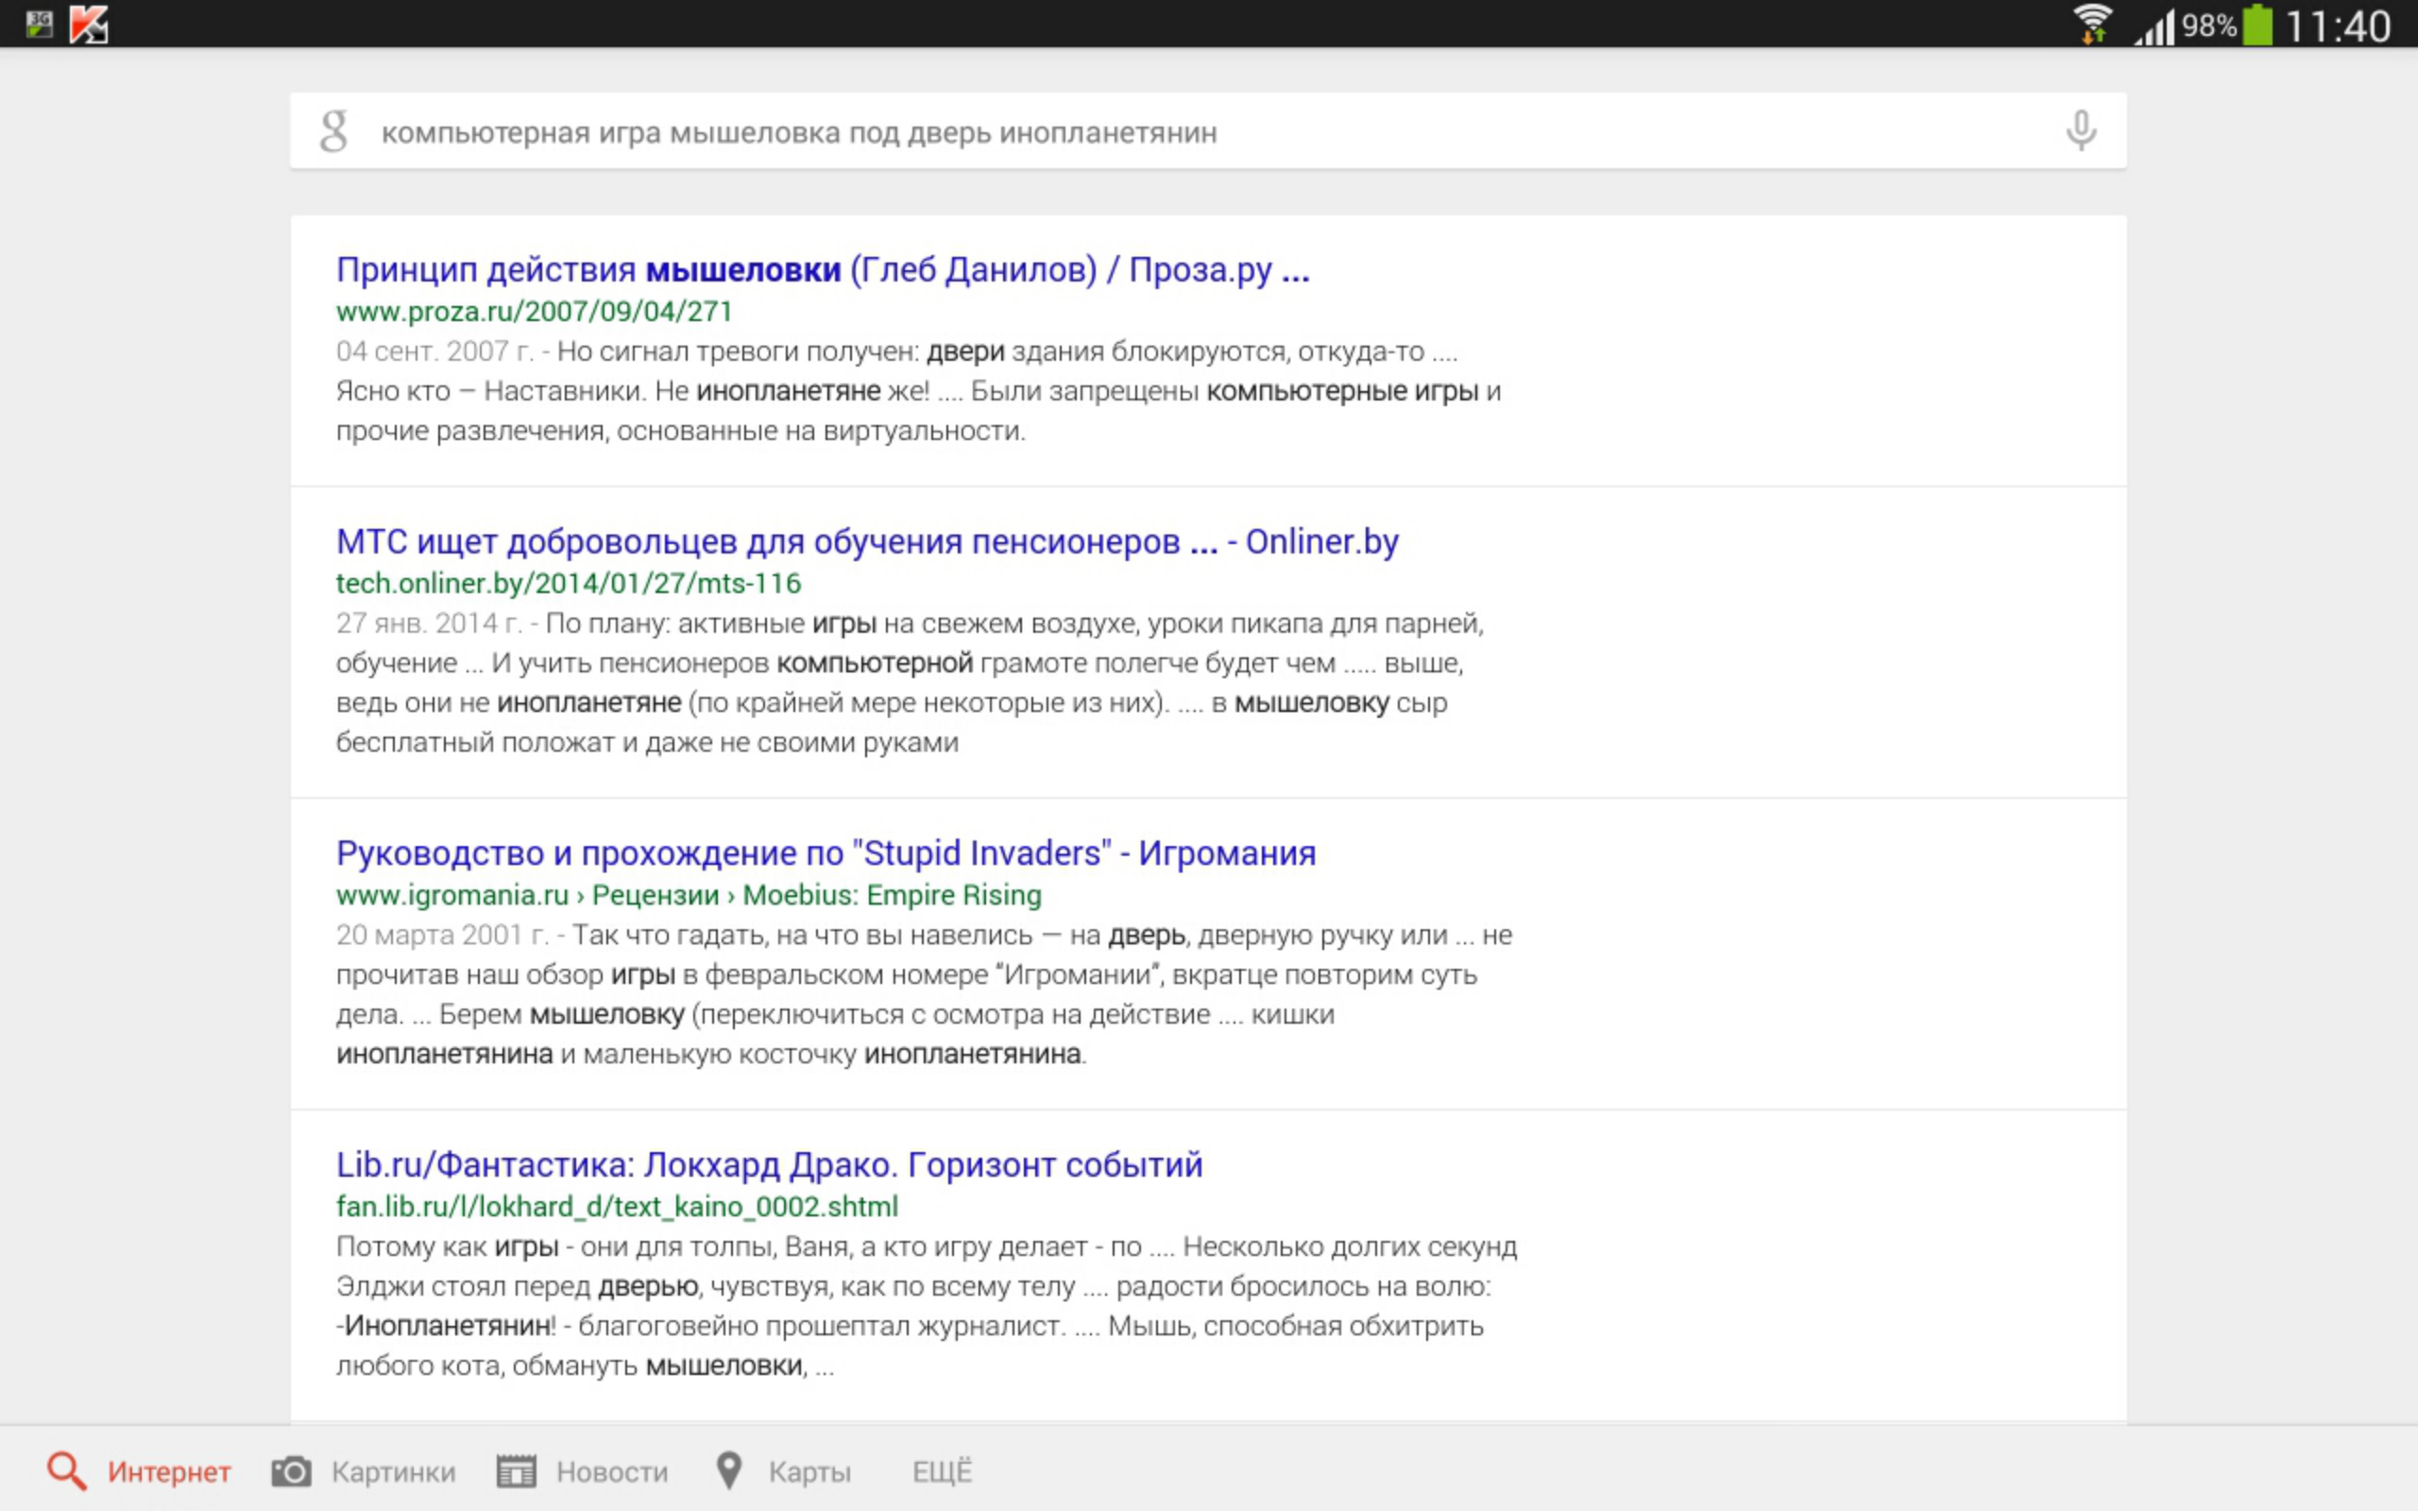Open the tech.onliner.by/2014/01/27/mts-116 URL

click(x=568, y=584)
